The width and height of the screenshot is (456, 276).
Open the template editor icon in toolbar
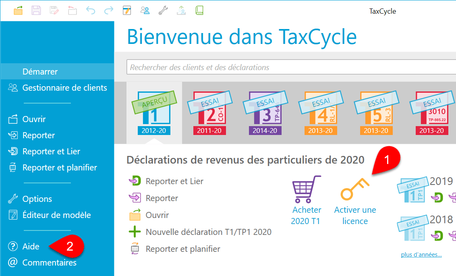click(127, 11)
